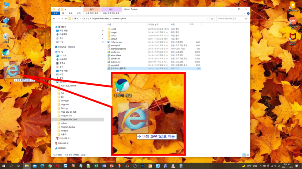Launch Google Chrome from the taskbar

coord(50,166)
